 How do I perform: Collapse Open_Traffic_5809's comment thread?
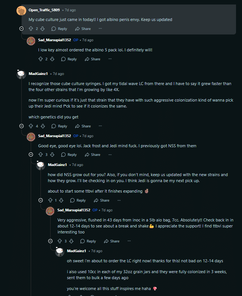pyautogui.click(x=21, y=28)
